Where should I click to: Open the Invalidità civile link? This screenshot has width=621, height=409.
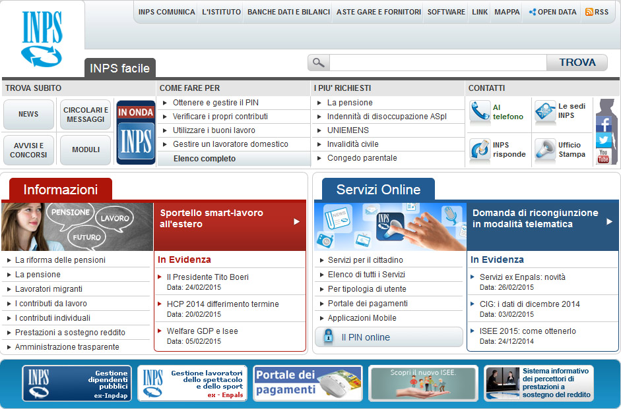point(352,144)
